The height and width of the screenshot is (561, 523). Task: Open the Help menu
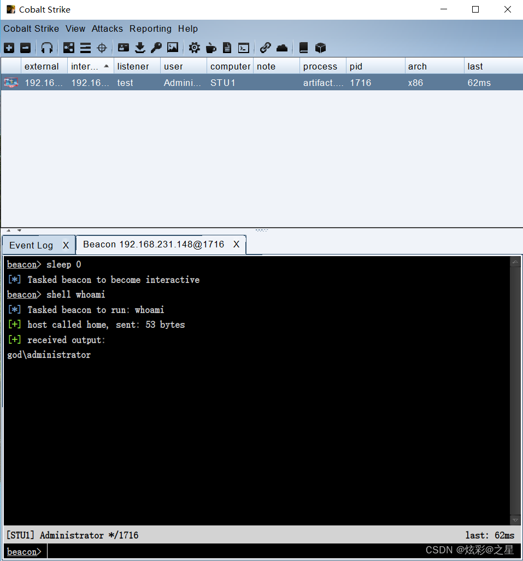point(188,28)
